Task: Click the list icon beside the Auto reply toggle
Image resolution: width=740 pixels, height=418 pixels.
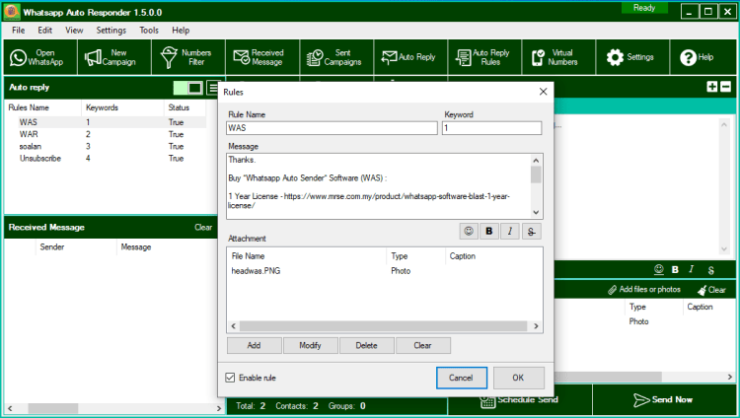Action: tap(213, 88)
